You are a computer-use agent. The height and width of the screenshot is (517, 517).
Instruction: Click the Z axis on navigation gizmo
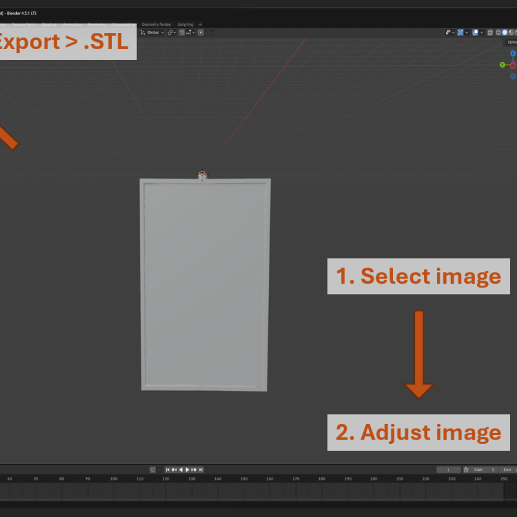(x=512, y=54)
